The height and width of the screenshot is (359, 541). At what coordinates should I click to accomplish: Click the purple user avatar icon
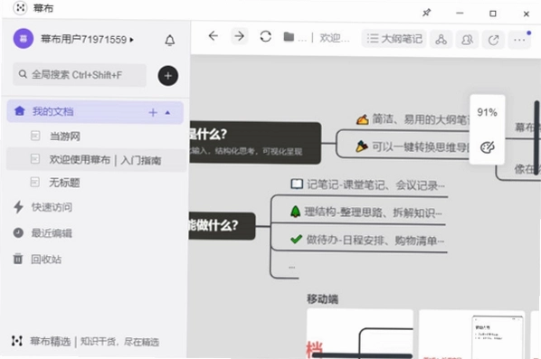pyautogui.click(x=24, y=39)
